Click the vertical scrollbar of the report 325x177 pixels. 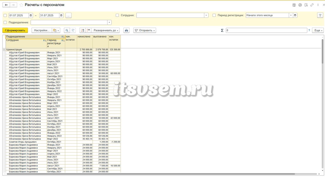coord(322,51)
